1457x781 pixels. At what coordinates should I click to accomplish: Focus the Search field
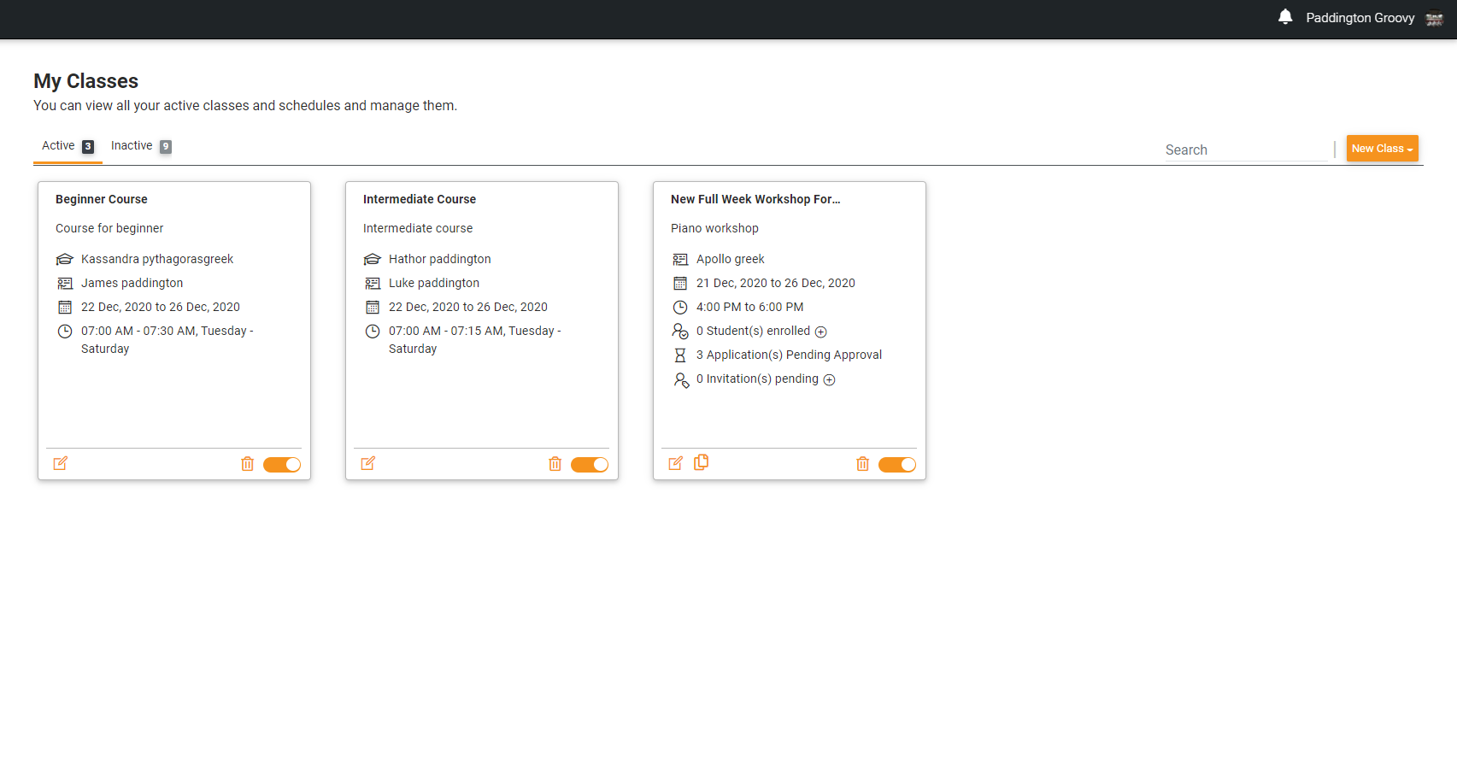(x=1246, y=150)
